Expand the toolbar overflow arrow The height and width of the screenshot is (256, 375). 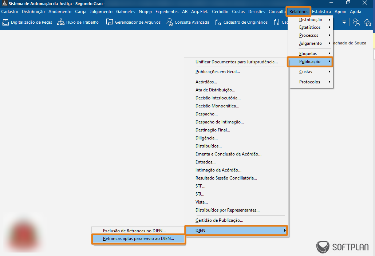[x=344, y=23]
